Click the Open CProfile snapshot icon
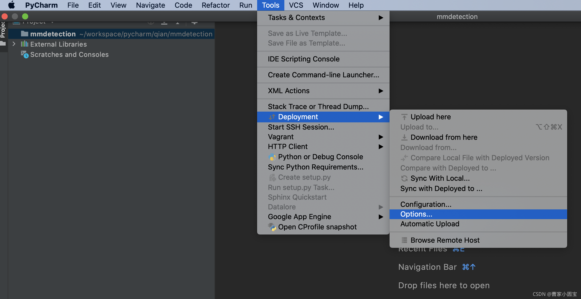Screen dimensions: 581x299 tap(272, 227)
